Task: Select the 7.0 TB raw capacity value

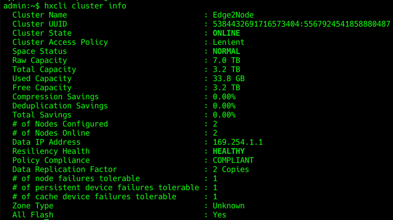Action: [227, 60]
